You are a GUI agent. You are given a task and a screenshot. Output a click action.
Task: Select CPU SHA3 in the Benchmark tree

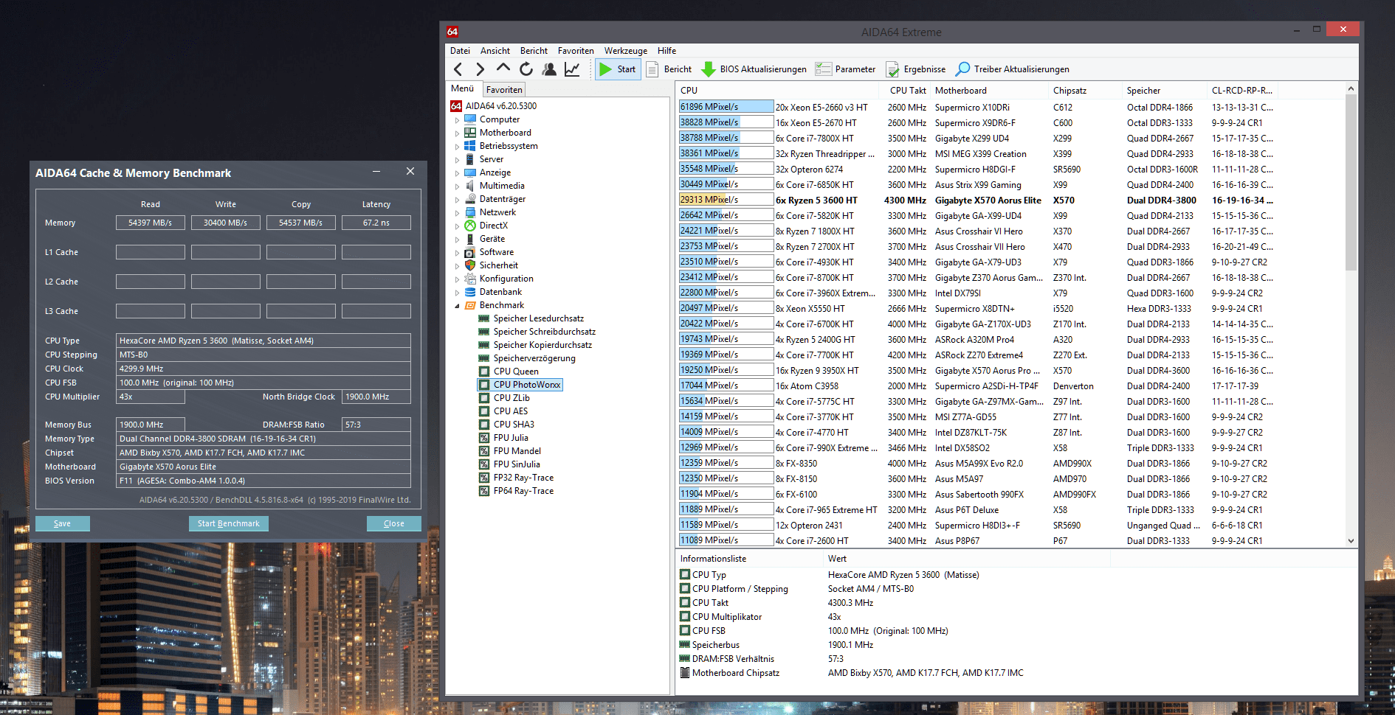[x=514, y=425]
